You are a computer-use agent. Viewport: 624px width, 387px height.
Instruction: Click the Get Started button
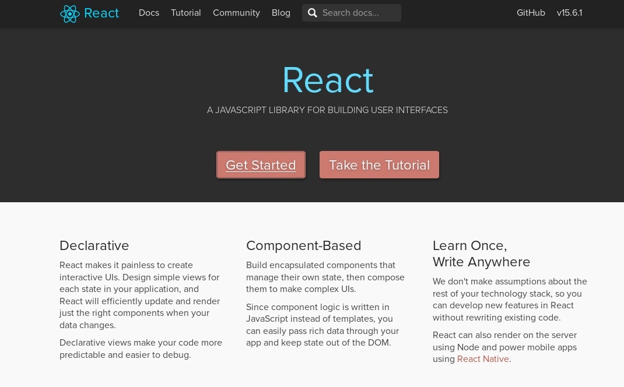261,165
